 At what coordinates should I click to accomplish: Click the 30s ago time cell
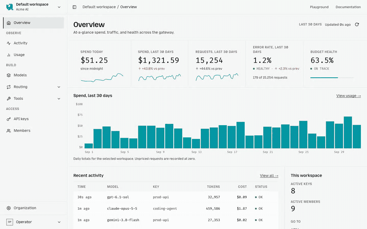coord(85,197)
